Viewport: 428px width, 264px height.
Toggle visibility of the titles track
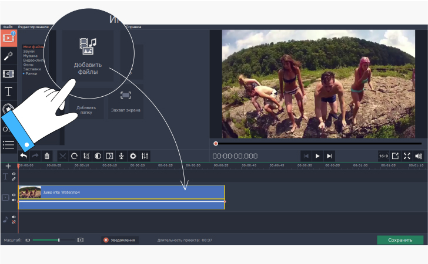pos(14,174)
